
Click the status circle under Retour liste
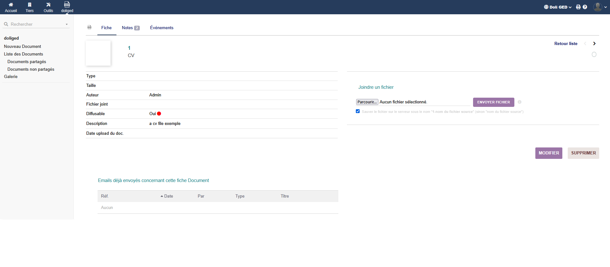(x=594, y=55)
